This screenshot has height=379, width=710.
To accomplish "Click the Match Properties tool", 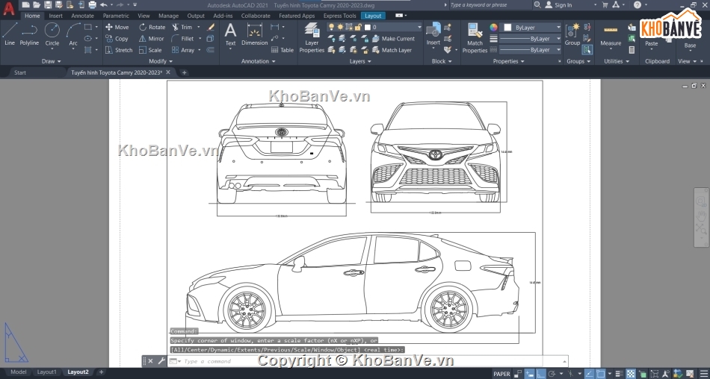I will click(475, 38).
